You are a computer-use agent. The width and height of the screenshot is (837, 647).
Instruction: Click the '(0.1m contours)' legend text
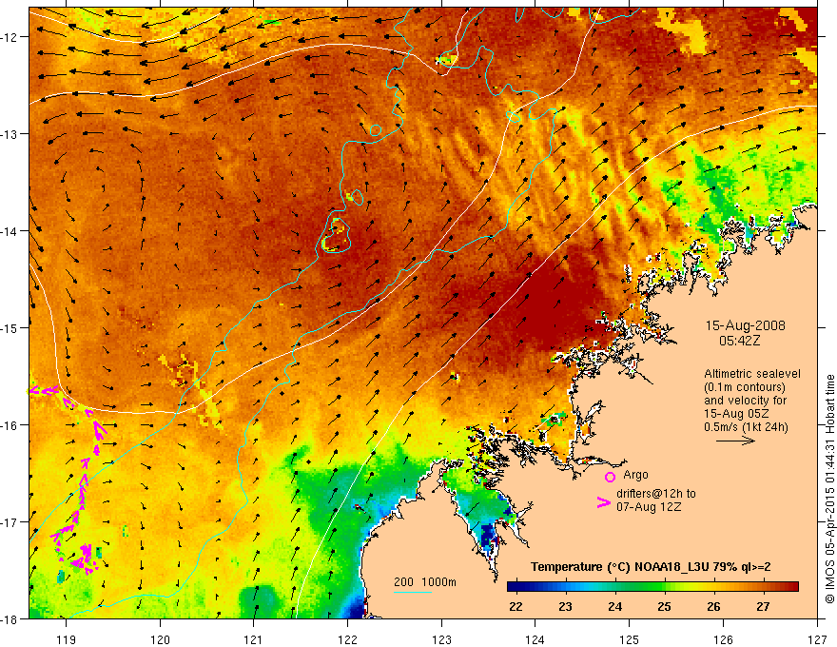pyautogui.click(x=745, y=387)
